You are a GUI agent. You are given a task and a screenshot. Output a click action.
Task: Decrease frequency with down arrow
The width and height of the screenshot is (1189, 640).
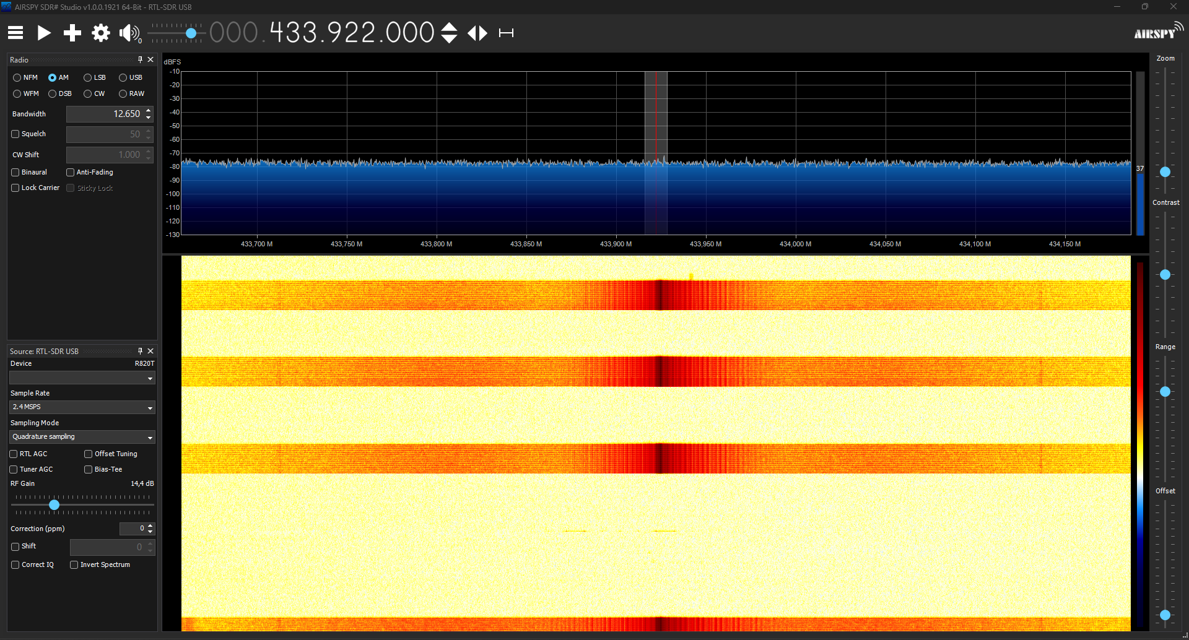tap(449, 39)
